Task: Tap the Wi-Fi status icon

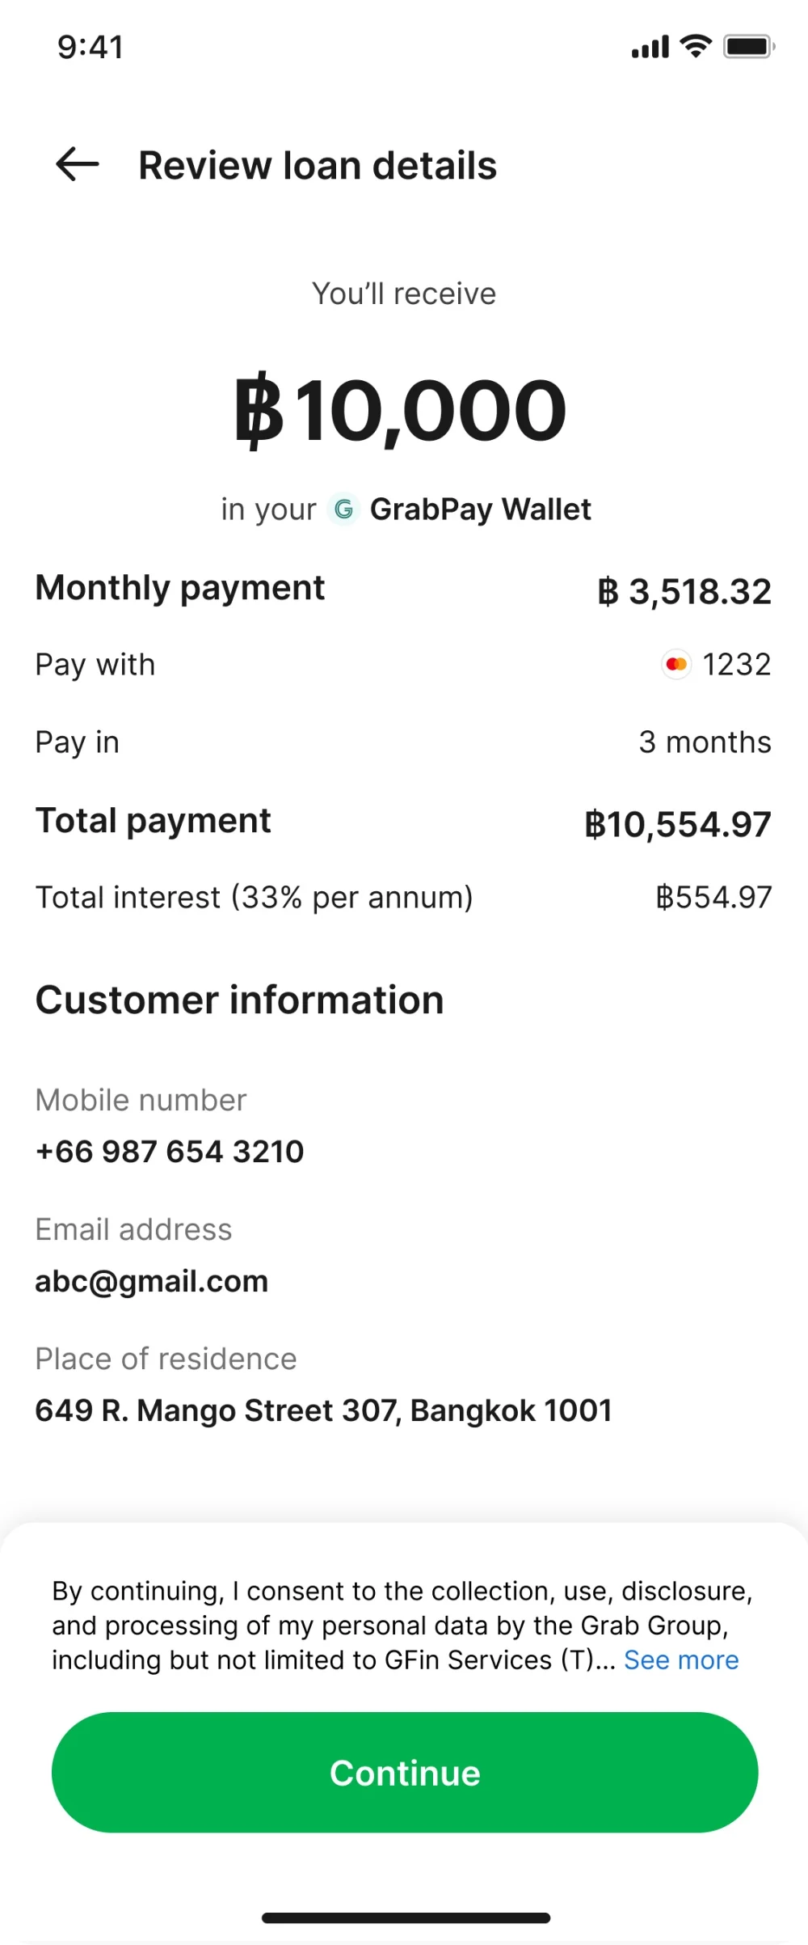Action: click(x=696, y=46)
